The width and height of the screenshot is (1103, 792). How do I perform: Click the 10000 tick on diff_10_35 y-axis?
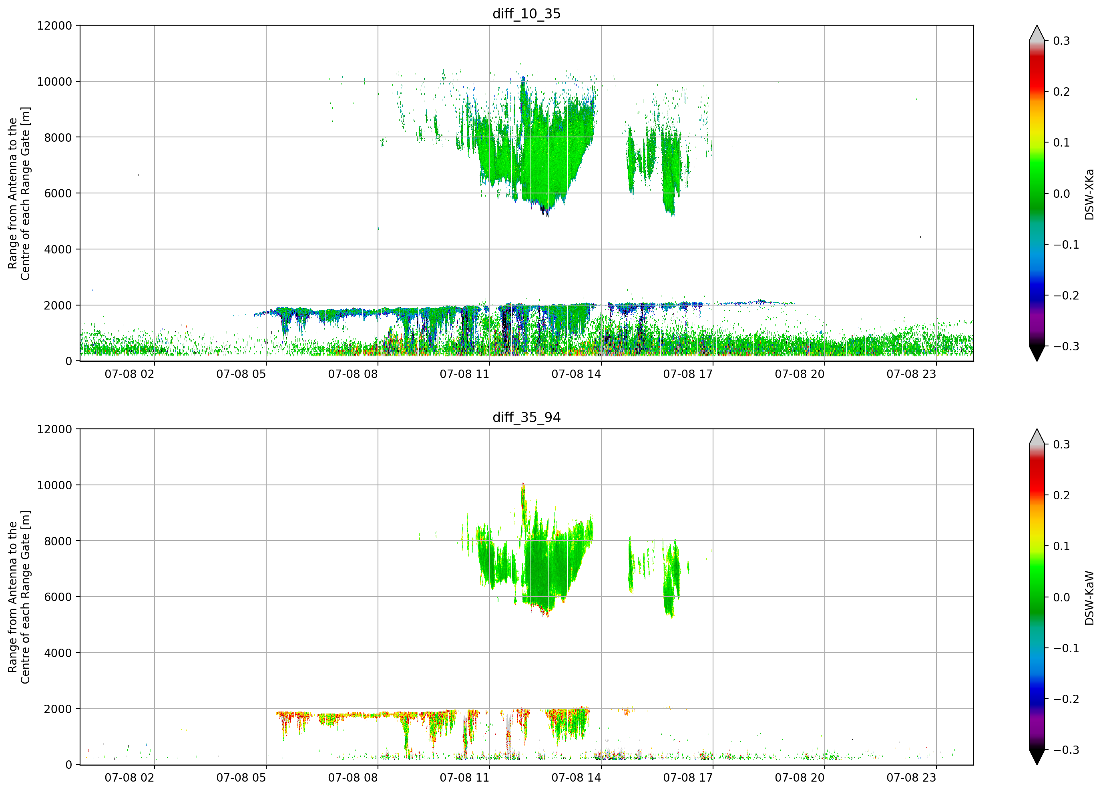54,82
